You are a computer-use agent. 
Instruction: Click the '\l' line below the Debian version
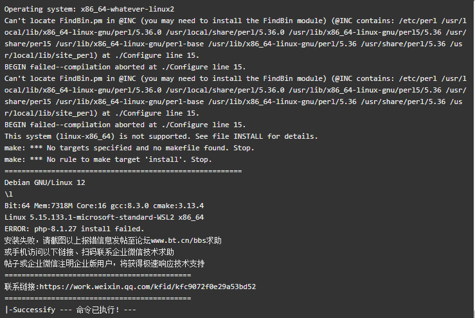[x=8, y=194]
